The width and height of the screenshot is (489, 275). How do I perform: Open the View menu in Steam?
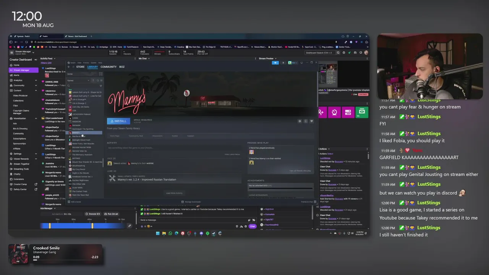[79, 63]
